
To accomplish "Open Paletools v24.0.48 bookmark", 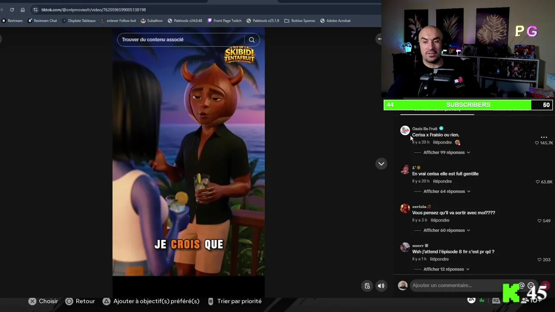I will click(185, 20).
